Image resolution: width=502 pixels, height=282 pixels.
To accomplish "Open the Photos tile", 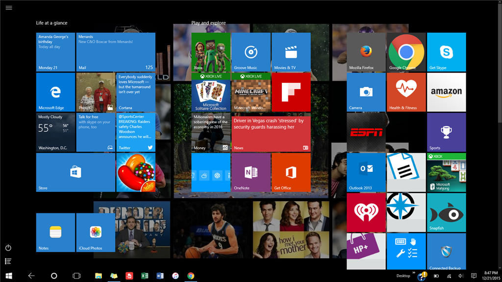I will point(96,92).
